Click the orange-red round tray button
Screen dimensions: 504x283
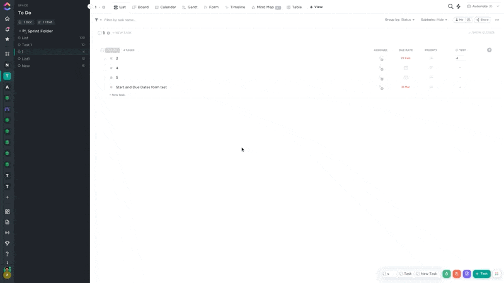(457, 274)
